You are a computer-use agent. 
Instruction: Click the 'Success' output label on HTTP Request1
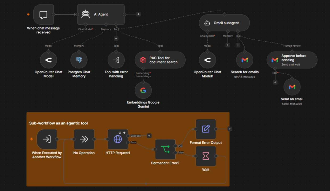[x=136, y=136]
